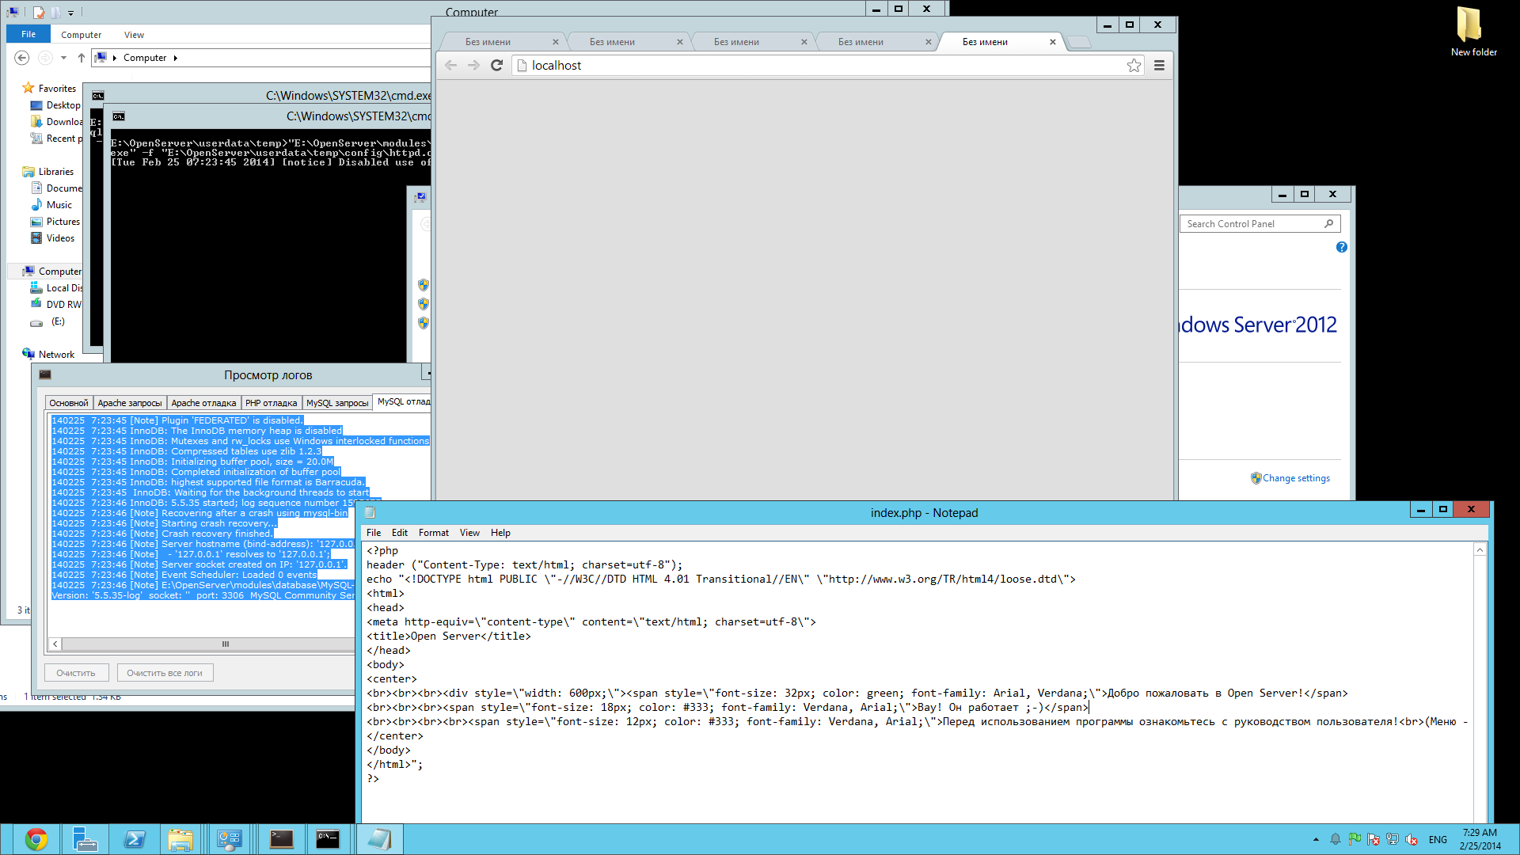This screenshot has height=855, width=1520.
Task: Open Chrome from the taskbar
Action: tap(36, 839)
